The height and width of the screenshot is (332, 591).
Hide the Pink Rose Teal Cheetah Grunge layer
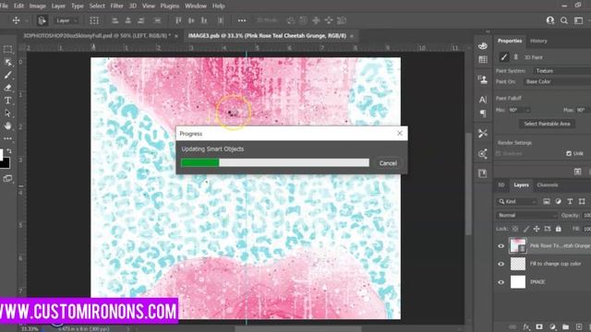501,246
